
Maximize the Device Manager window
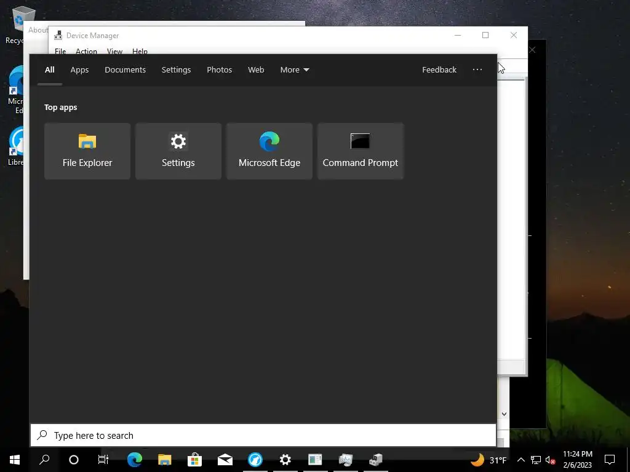click(x=485, y=35)
